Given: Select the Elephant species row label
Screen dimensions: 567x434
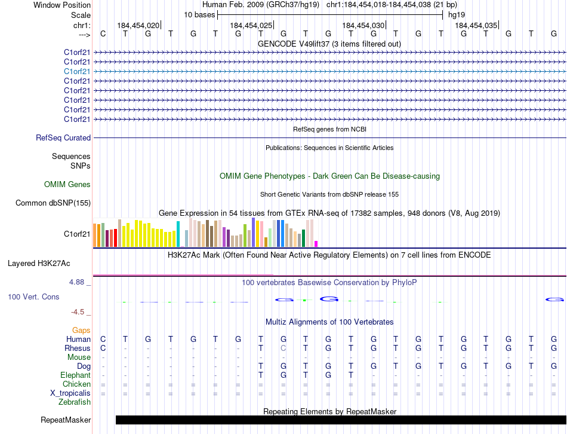Looking at the screenshot, I should tap(76, 375).
